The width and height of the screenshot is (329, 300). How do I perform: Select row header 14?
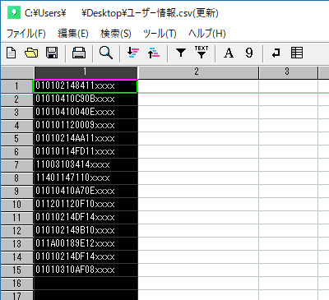coord(16,257)
